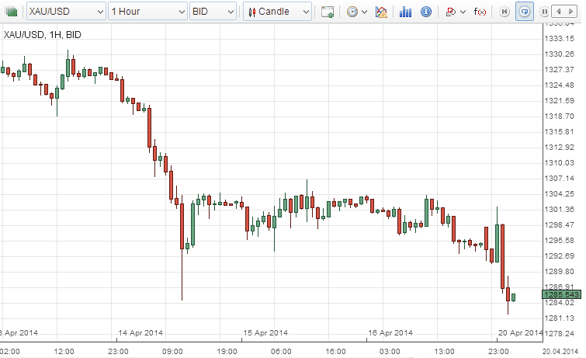Click the green chart icon at toolbar start
The image size is (586, 358).
coord(12,12)
